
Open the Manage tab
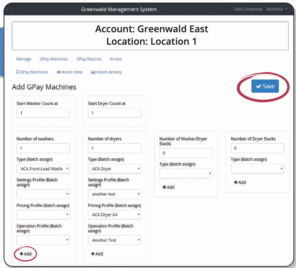[x=24, y=59]
